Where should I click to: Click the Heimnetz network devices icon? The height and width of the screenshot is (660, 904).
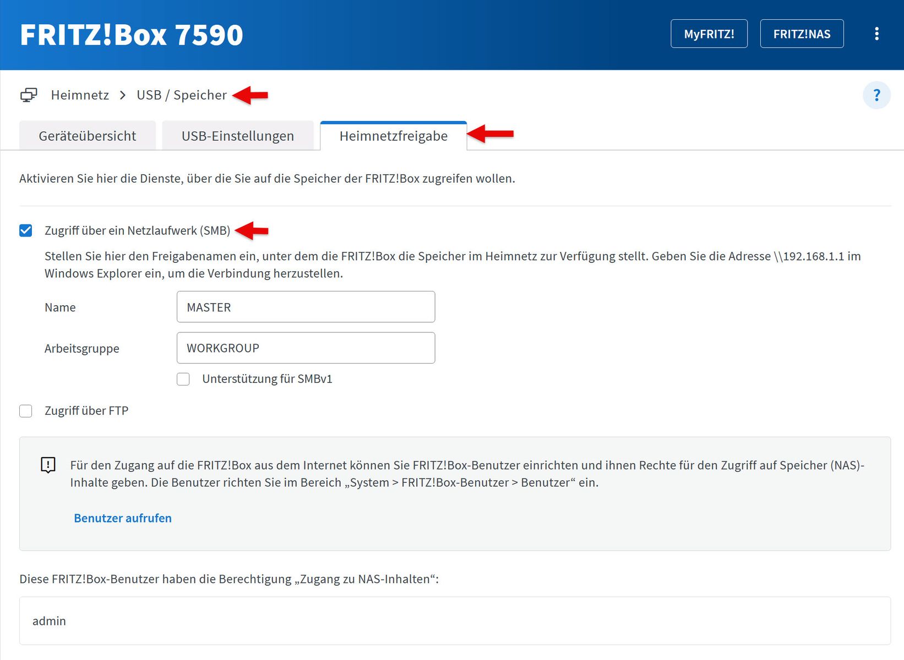[29, 95]
